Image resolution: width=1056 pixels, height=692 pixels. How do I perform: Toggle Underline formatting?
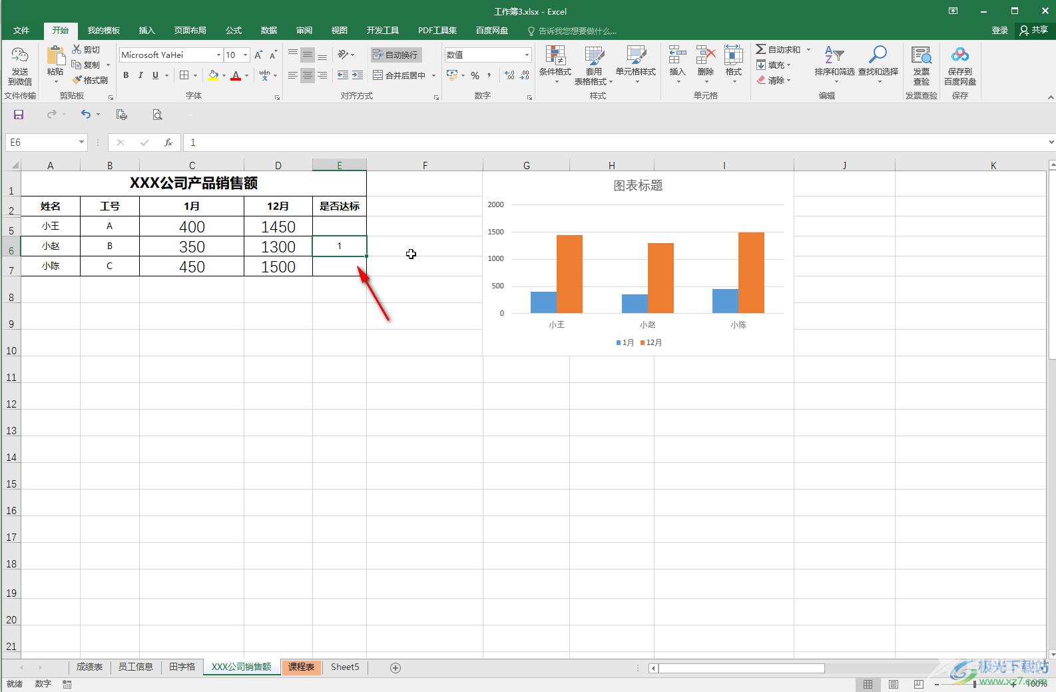[x=155, y=75]
